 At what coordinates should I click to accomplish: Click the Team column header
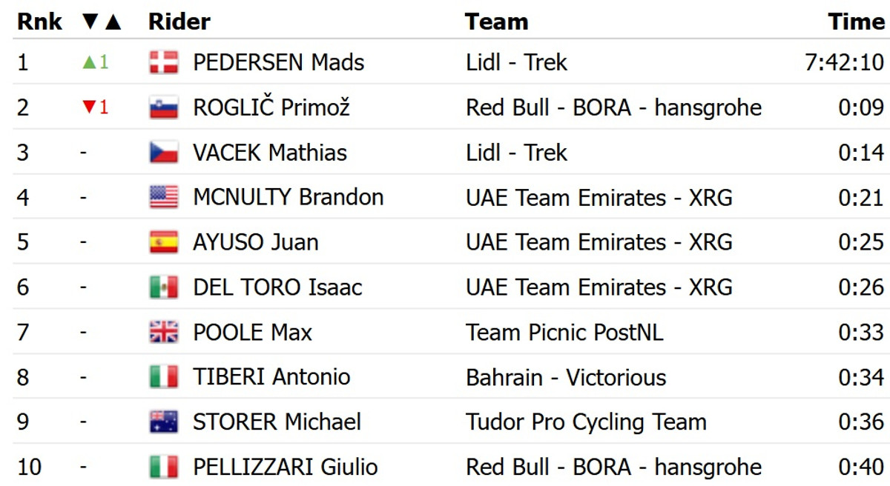point(496,21)
